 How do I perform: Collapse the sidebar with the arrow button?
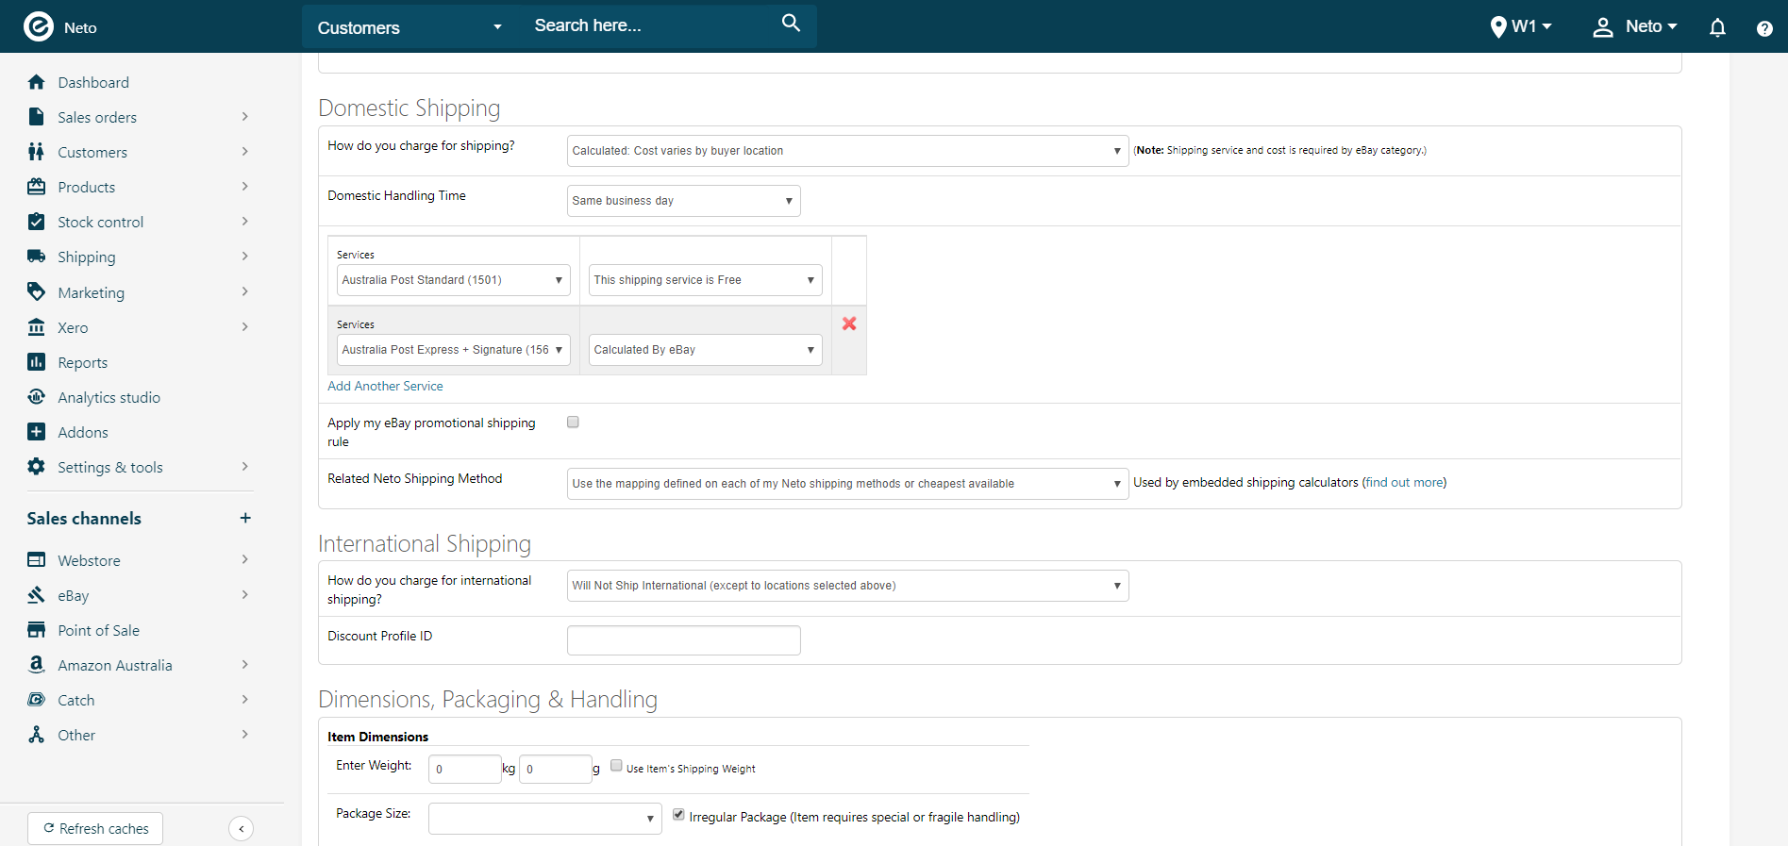(x=242, y=829)
